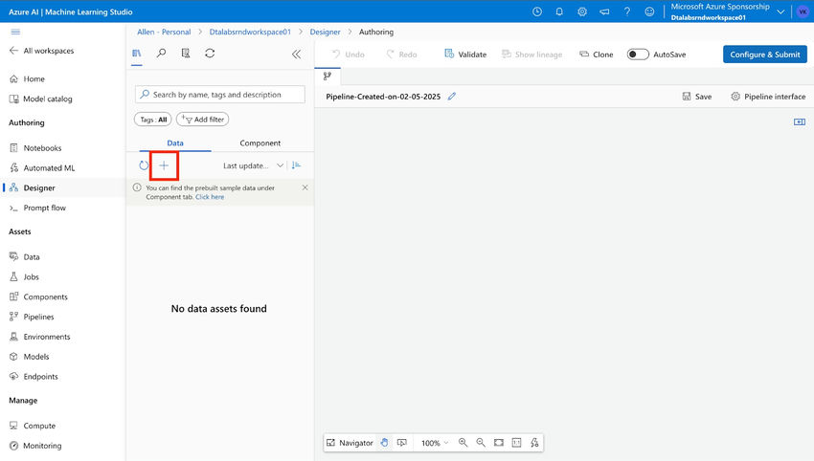Add a new data asset with plus
This screenshot has height=461, width=814.
(164, 165)
